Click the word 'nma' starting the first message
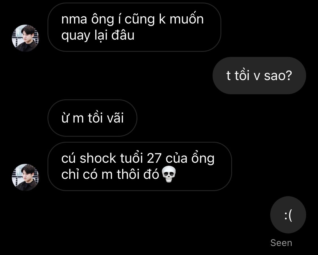The height and width of the screenshot is (255, 318). [x=74, y=20]
